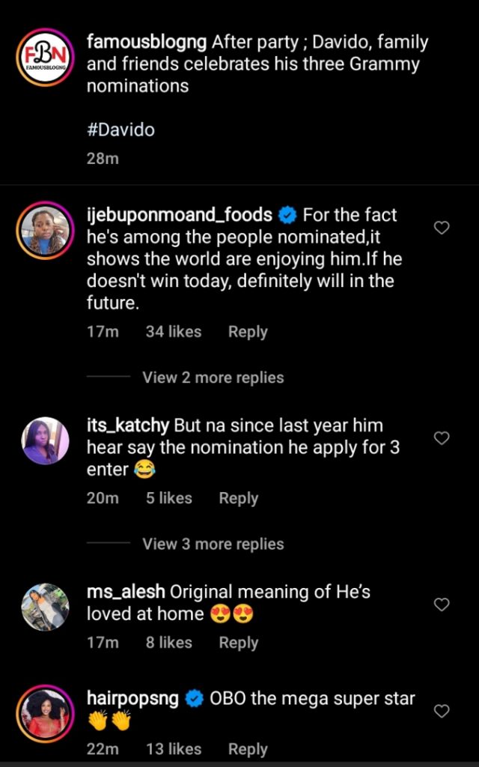The height and width of the screenshot is (767, 479).
Task: Reply to ms_alesh's comment
Action: click(x=238, y=643)
